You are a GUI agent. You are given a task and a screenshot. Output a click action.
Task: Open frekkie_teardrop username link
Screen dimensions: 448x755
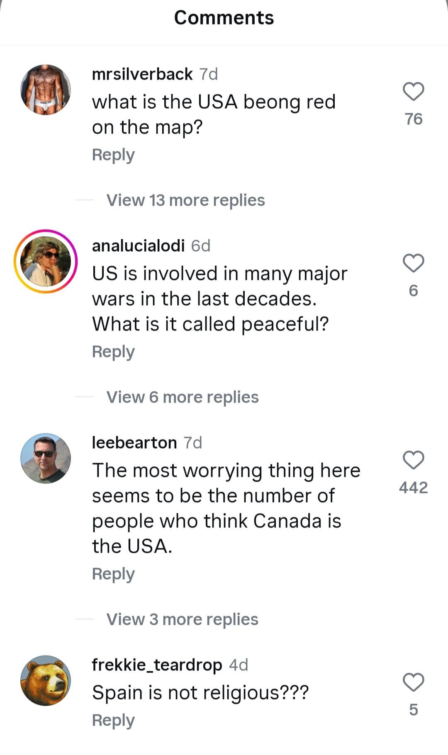coord(157,665)
